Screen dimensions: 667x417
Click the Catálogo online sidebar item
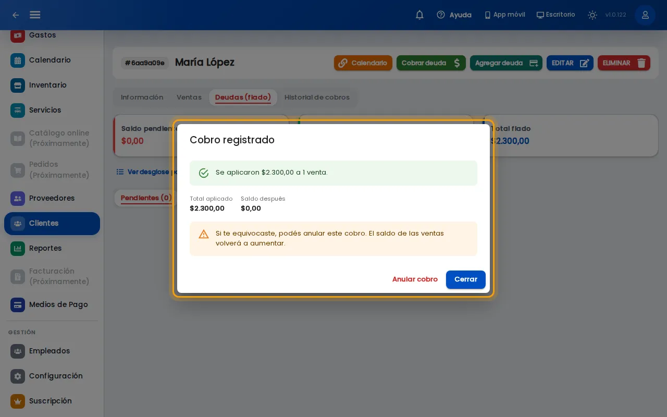click(52, 138)
